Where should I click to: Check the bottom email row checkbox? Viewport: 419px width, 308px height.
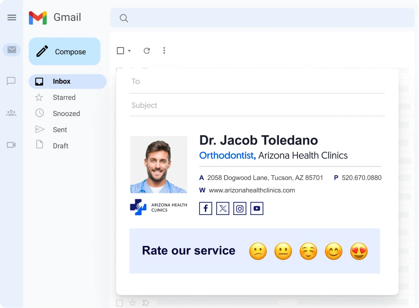pyautogui.click(x=120, y=303)
